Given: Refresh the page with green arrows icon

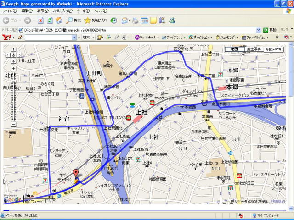Looking at the screenshot, I should (x=50, y=20).
